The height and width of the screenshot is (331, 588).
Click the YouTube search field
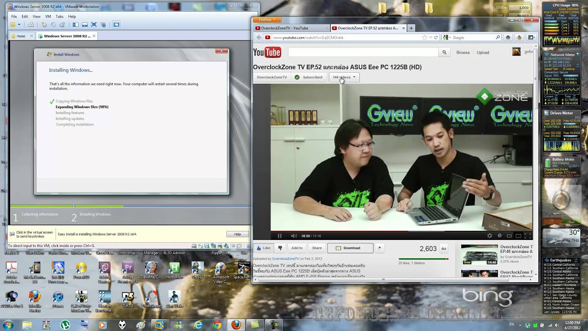[363, 52]
